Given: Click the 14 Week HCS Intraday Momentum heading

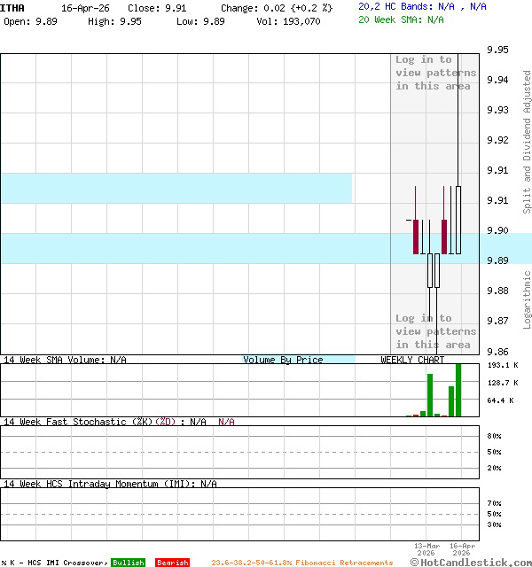Looking at the screenshot, I should (x=109, y=484).
